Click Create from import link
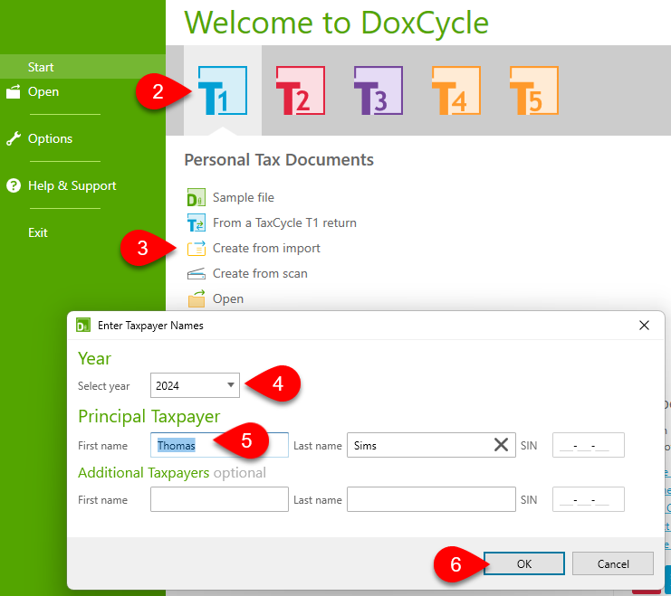 pos(266,249)
